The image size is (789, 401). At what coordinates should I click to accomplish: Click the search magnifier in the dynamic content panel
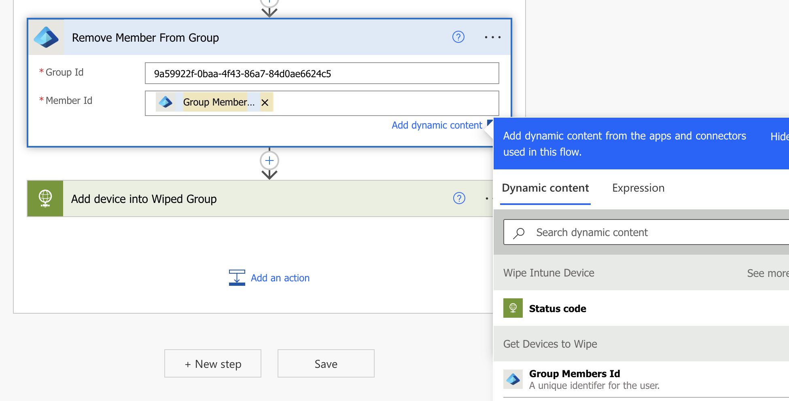pyautogui.click(x=519, y=232)
